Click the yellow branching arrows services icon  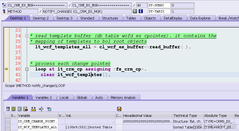[x=41, y=109]
